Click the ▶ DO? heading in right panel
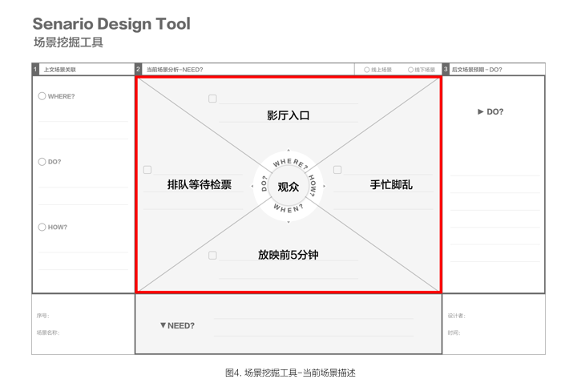This screenshot has height=387, width=577. 490,112
